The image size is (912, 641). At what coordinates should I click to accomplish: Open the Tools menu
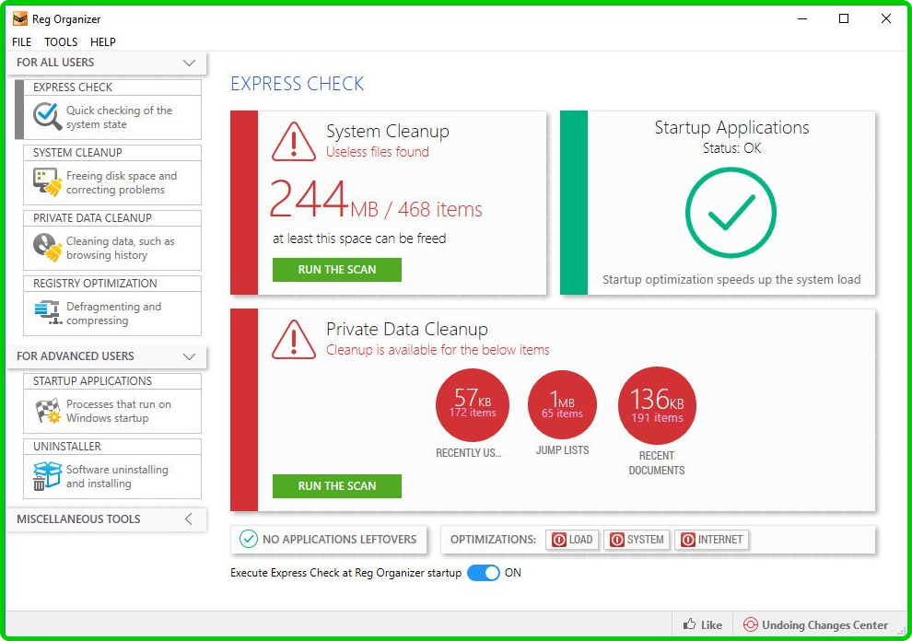pyautogui.click(x=61, y=41)
